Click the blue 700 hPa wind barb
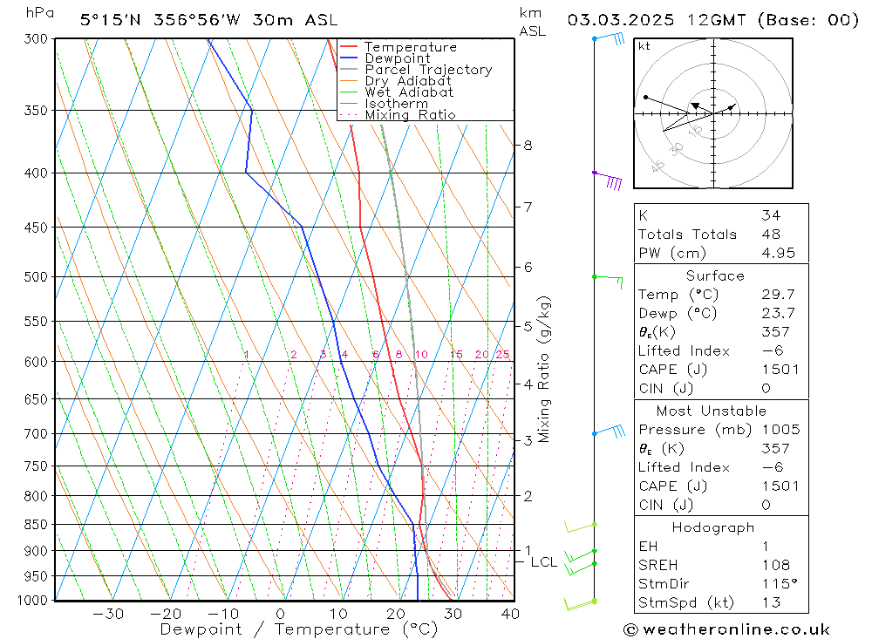Image resolution: width=872 pixels, height=639 pixels. coord(609,432)
